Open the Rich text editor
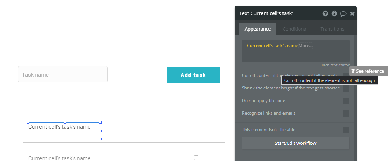This screenshot has width=388, height=161. tap(335, 65)
